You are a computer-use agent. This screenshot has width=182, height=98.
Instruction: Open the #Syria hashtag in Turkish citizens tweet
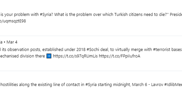pos(47,15)
